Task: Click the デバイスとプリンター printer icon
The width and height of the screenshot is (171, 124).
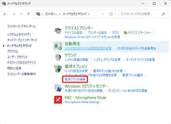Action: coord(58,31)
